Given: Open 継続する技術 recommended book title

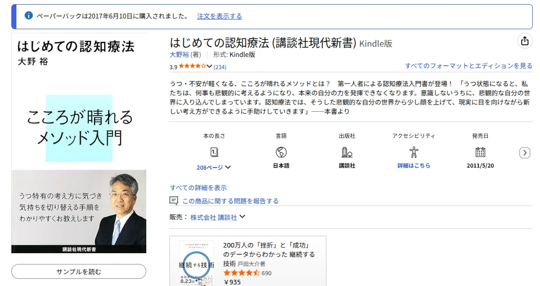Looking at the screenshot, I should coord(269,254).
